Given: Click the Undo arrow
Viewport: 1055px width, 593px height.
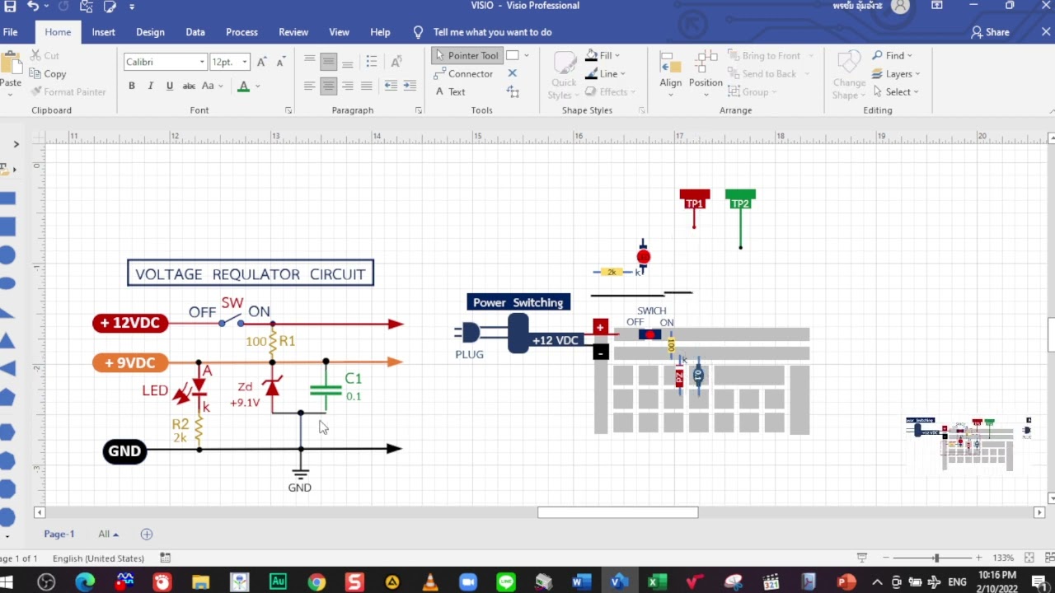Looking at the screenshot, I should click(x=33, y=7).
